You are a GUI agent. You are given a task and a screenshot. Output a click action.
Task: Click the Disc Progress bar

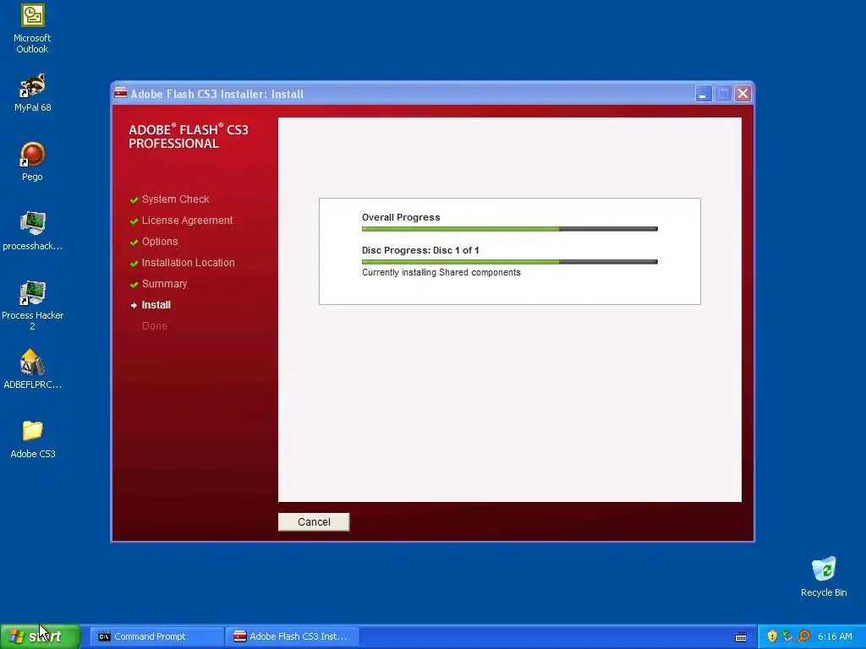[x=510, y=262]
